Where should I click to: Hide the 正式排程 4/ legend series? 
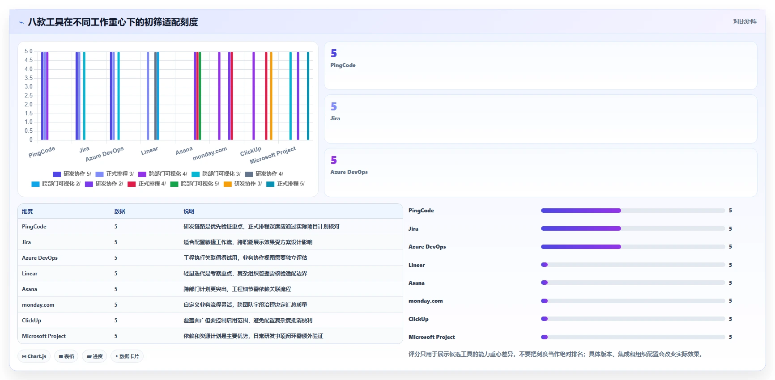(x=147, y=184)
